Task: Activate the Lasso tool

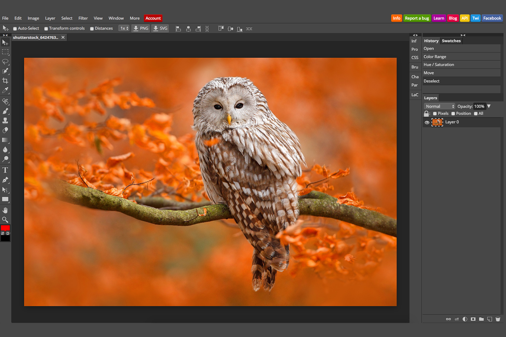Action: click(x=5, y=62)
